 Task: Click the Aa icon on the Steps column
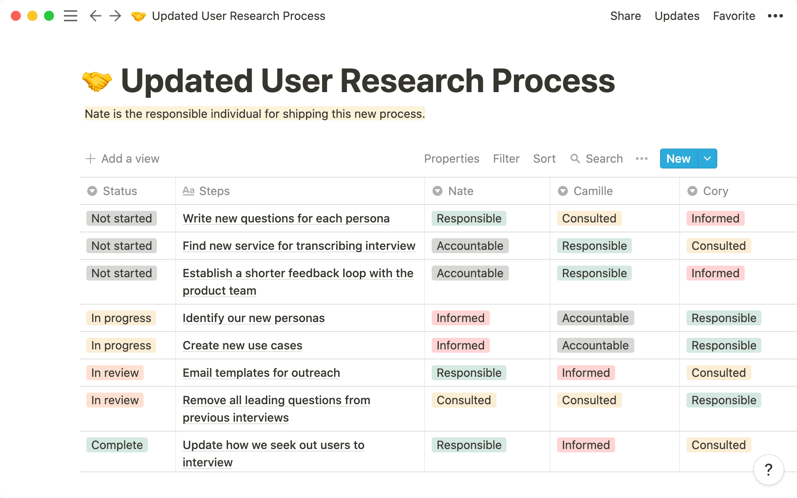tap(188, 191)
